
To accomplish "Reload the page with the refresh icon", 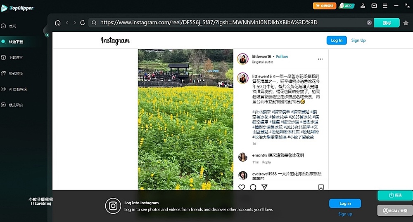I will pos(83,23).
